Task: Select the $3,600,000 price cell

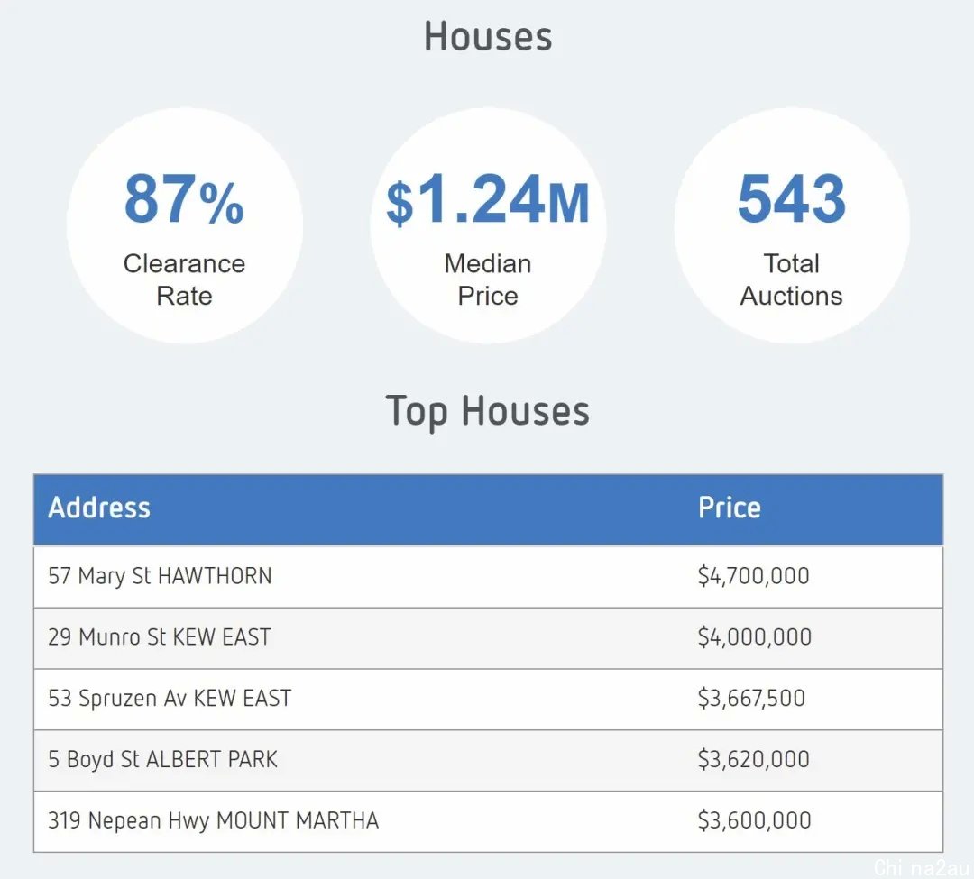Action: [755, 820]
